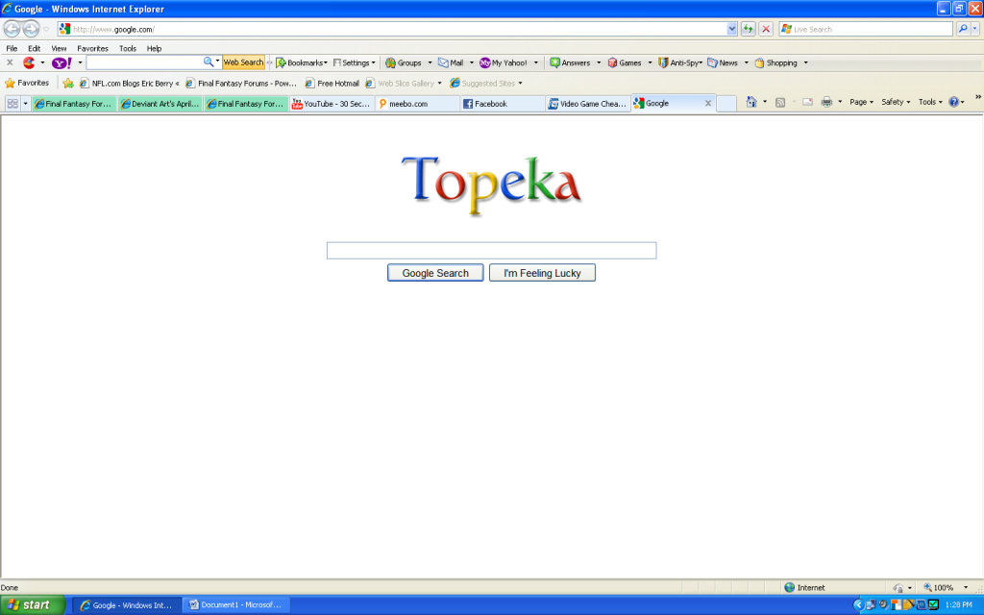Expand the Page menu dropdown

[861, 102]
